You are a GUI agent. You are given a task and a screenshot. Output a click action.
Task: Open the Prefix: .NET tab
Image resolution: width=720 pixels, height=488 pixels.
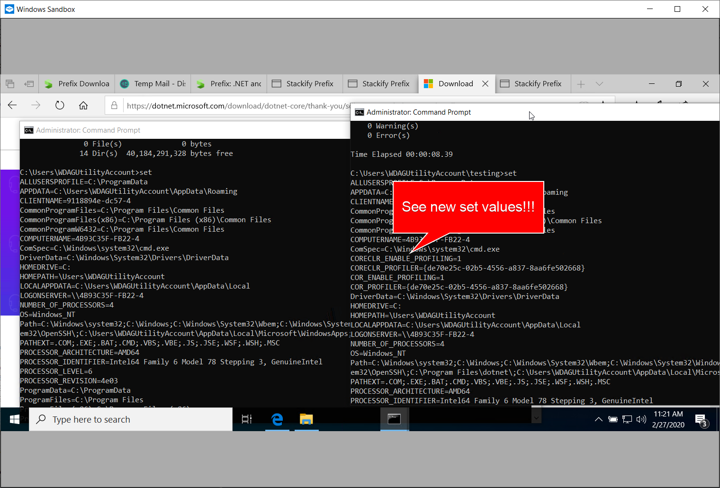click(x=229, y=84)
